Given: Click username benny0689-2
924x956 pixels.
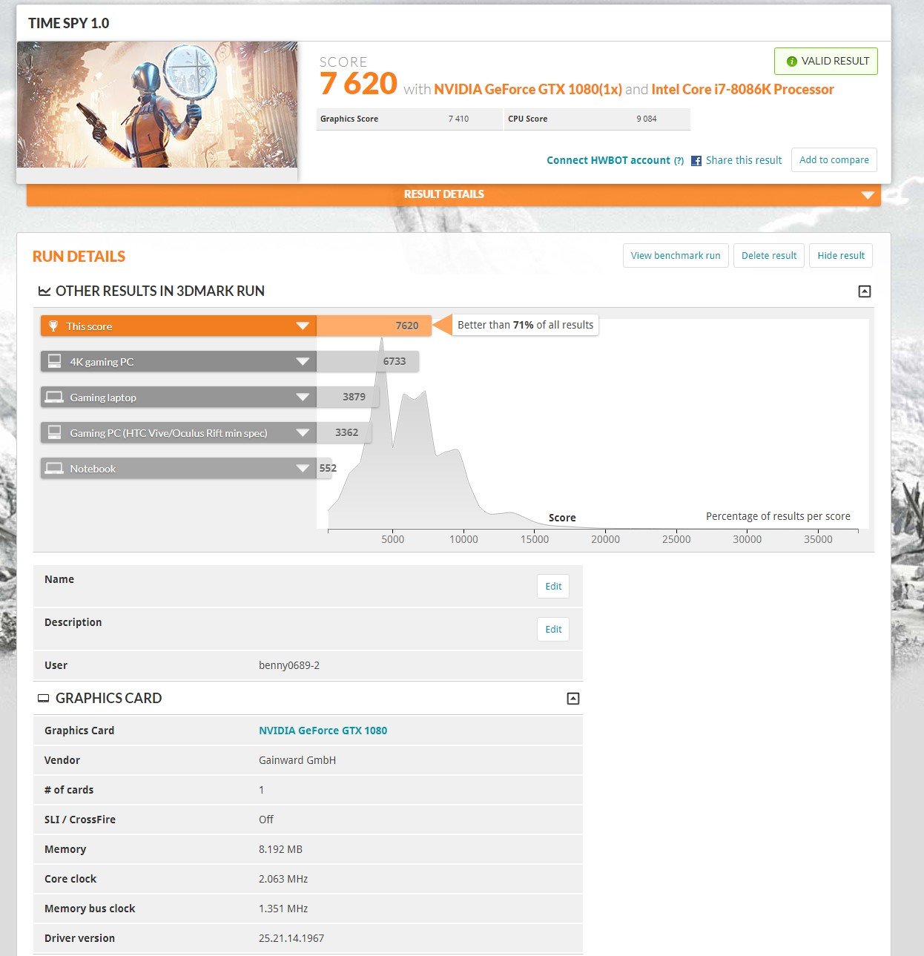Looking at the screenshot, I should tap(289, 666).
